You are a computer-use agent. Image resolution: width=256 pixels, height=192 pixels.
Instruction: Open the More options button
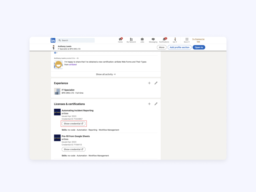coord(161,47)
